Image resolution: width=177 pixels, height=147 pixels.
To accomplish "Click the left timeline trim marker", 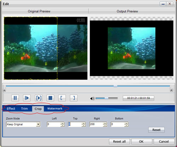I will (4, 90).
